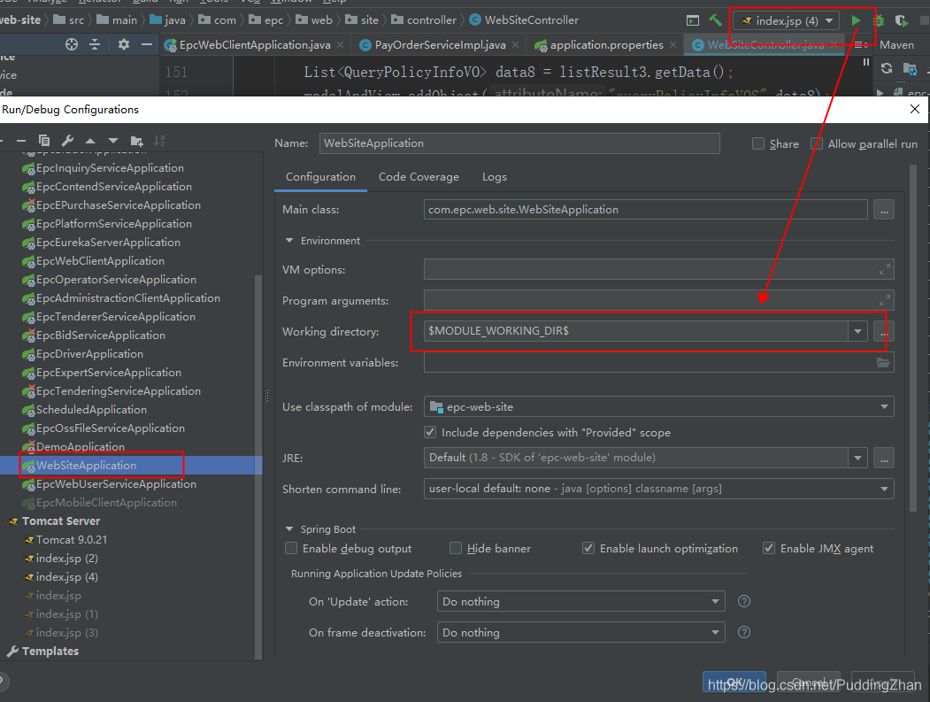This screenshot has width=930, height=702.
Task: Close application.properties tab
Action: click(x=673, y=44)
